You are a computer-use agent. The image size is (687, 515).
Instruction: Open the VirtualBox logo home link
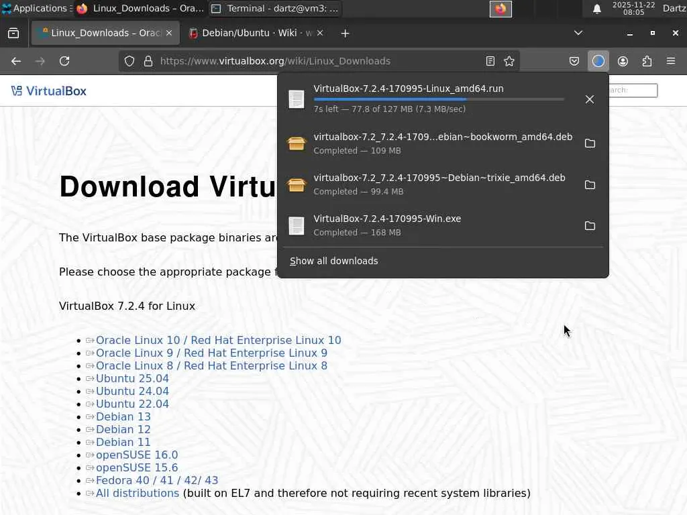[x=48, y=91]
